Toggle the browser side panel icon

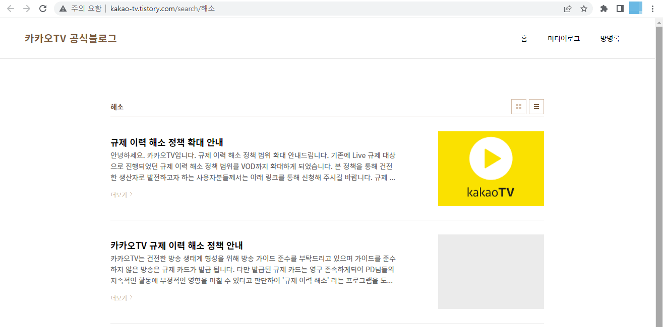pos(621,8)
